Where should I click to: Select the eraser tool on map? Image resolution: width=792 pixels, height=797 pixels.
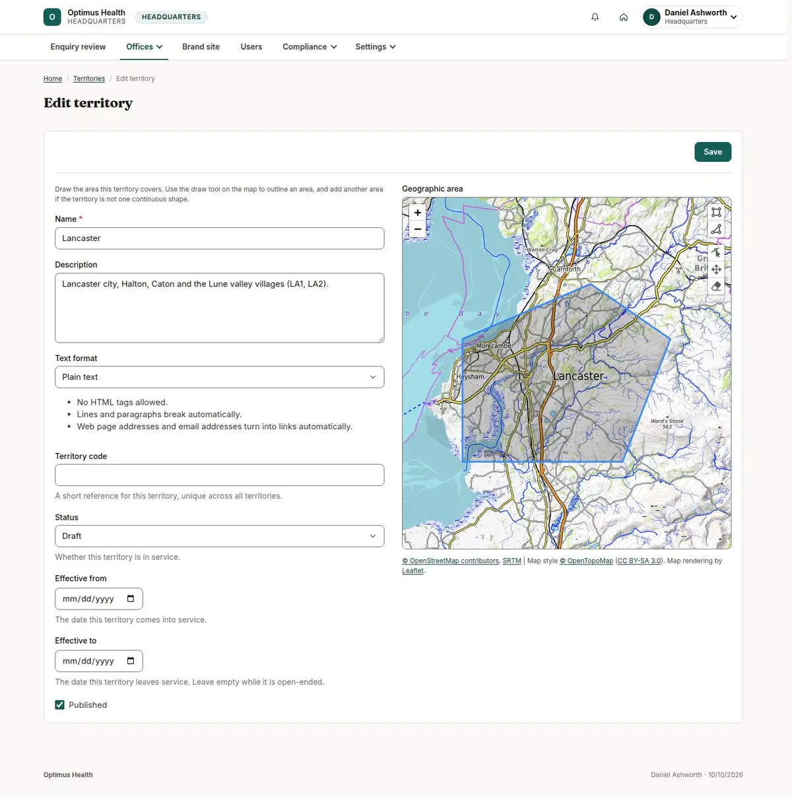[x=716, y=286]
